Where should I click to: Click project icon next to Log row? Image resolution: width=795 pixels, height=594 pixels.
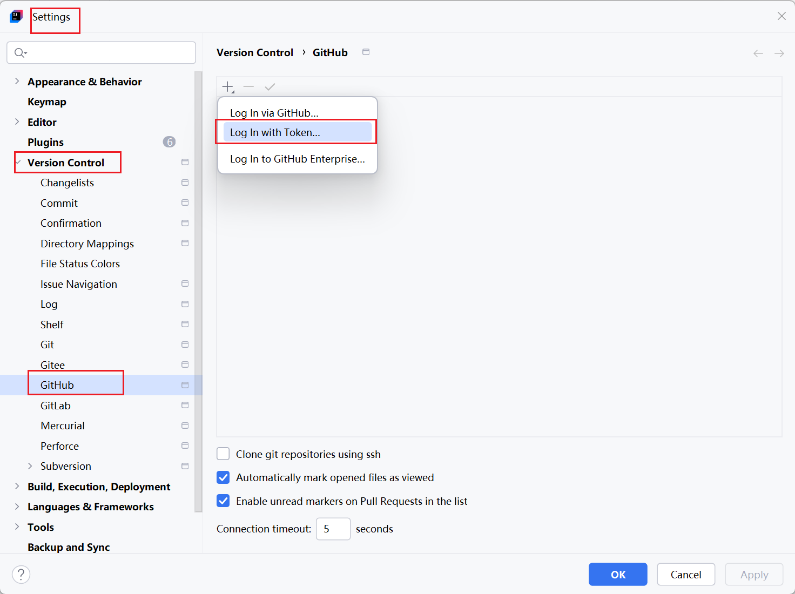185,304
